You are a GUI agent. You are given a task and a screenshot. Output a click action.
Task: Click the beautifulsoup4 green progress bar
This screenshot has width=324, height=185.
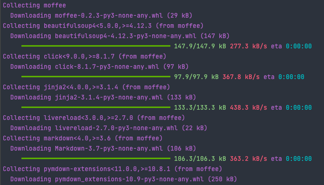tap(96, 46)
